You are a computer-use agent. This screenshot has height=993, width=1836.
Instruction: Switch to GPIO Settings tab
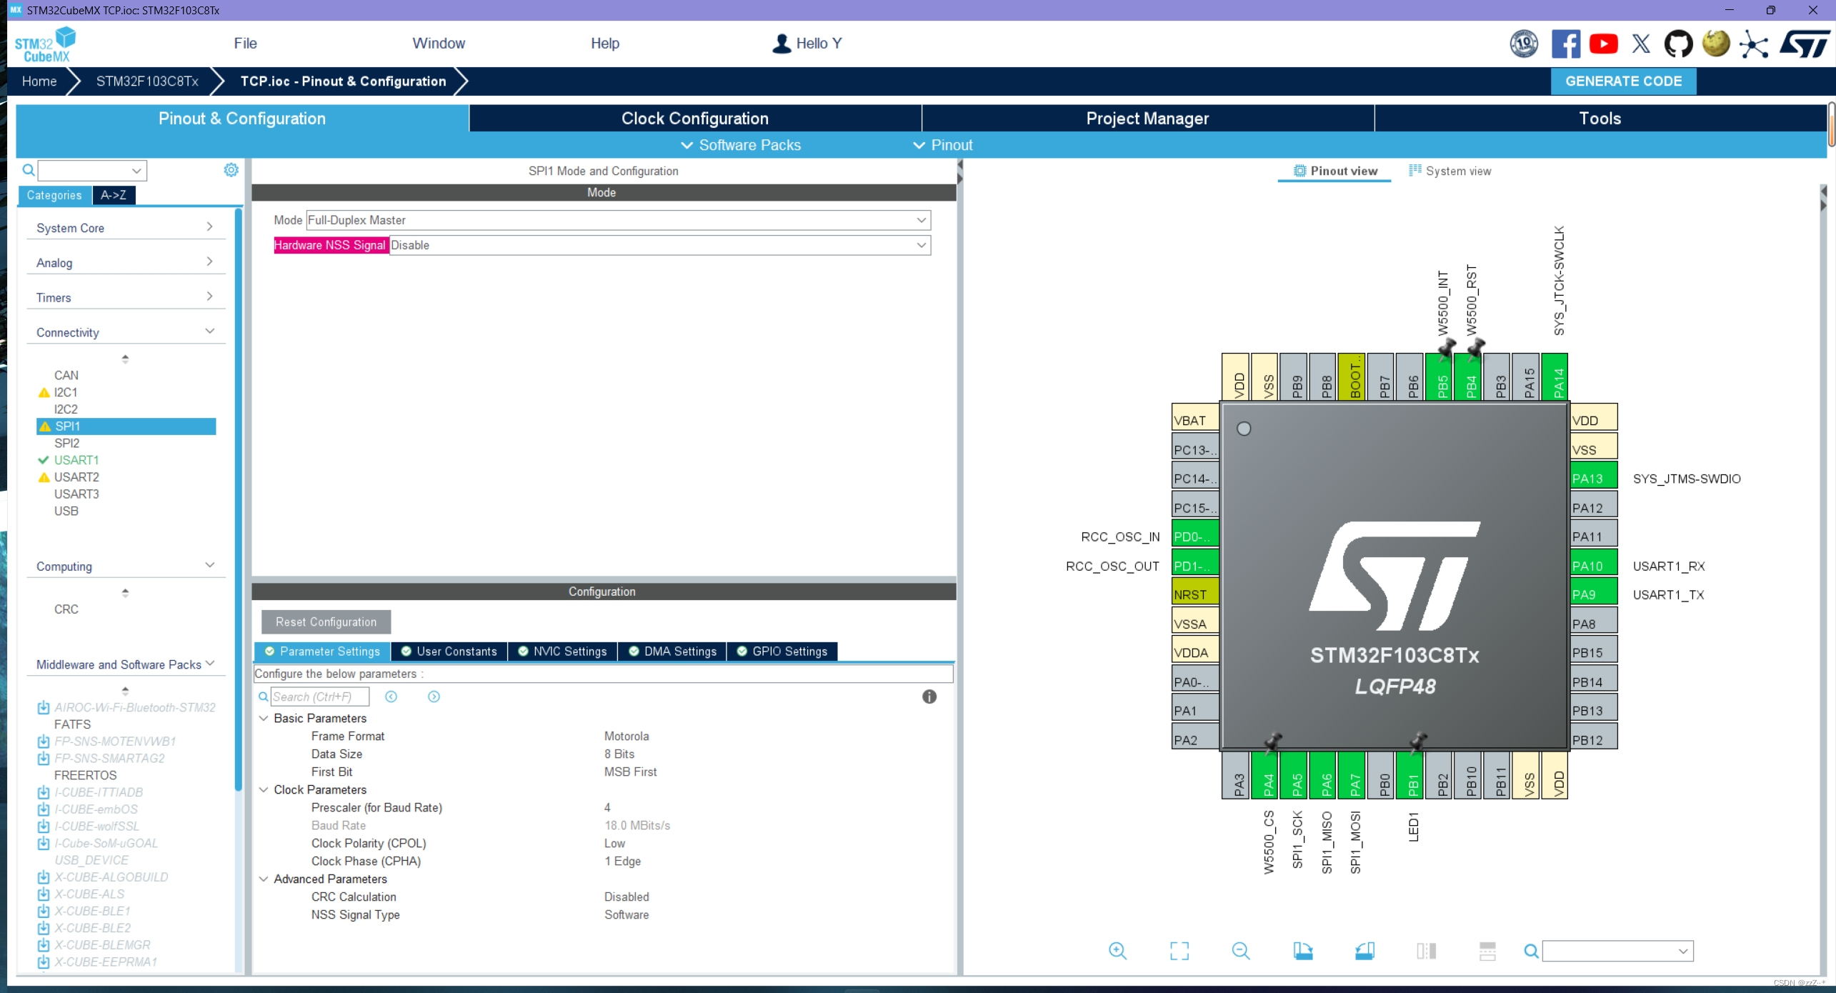pyautogui.click(x=782, y=652)
